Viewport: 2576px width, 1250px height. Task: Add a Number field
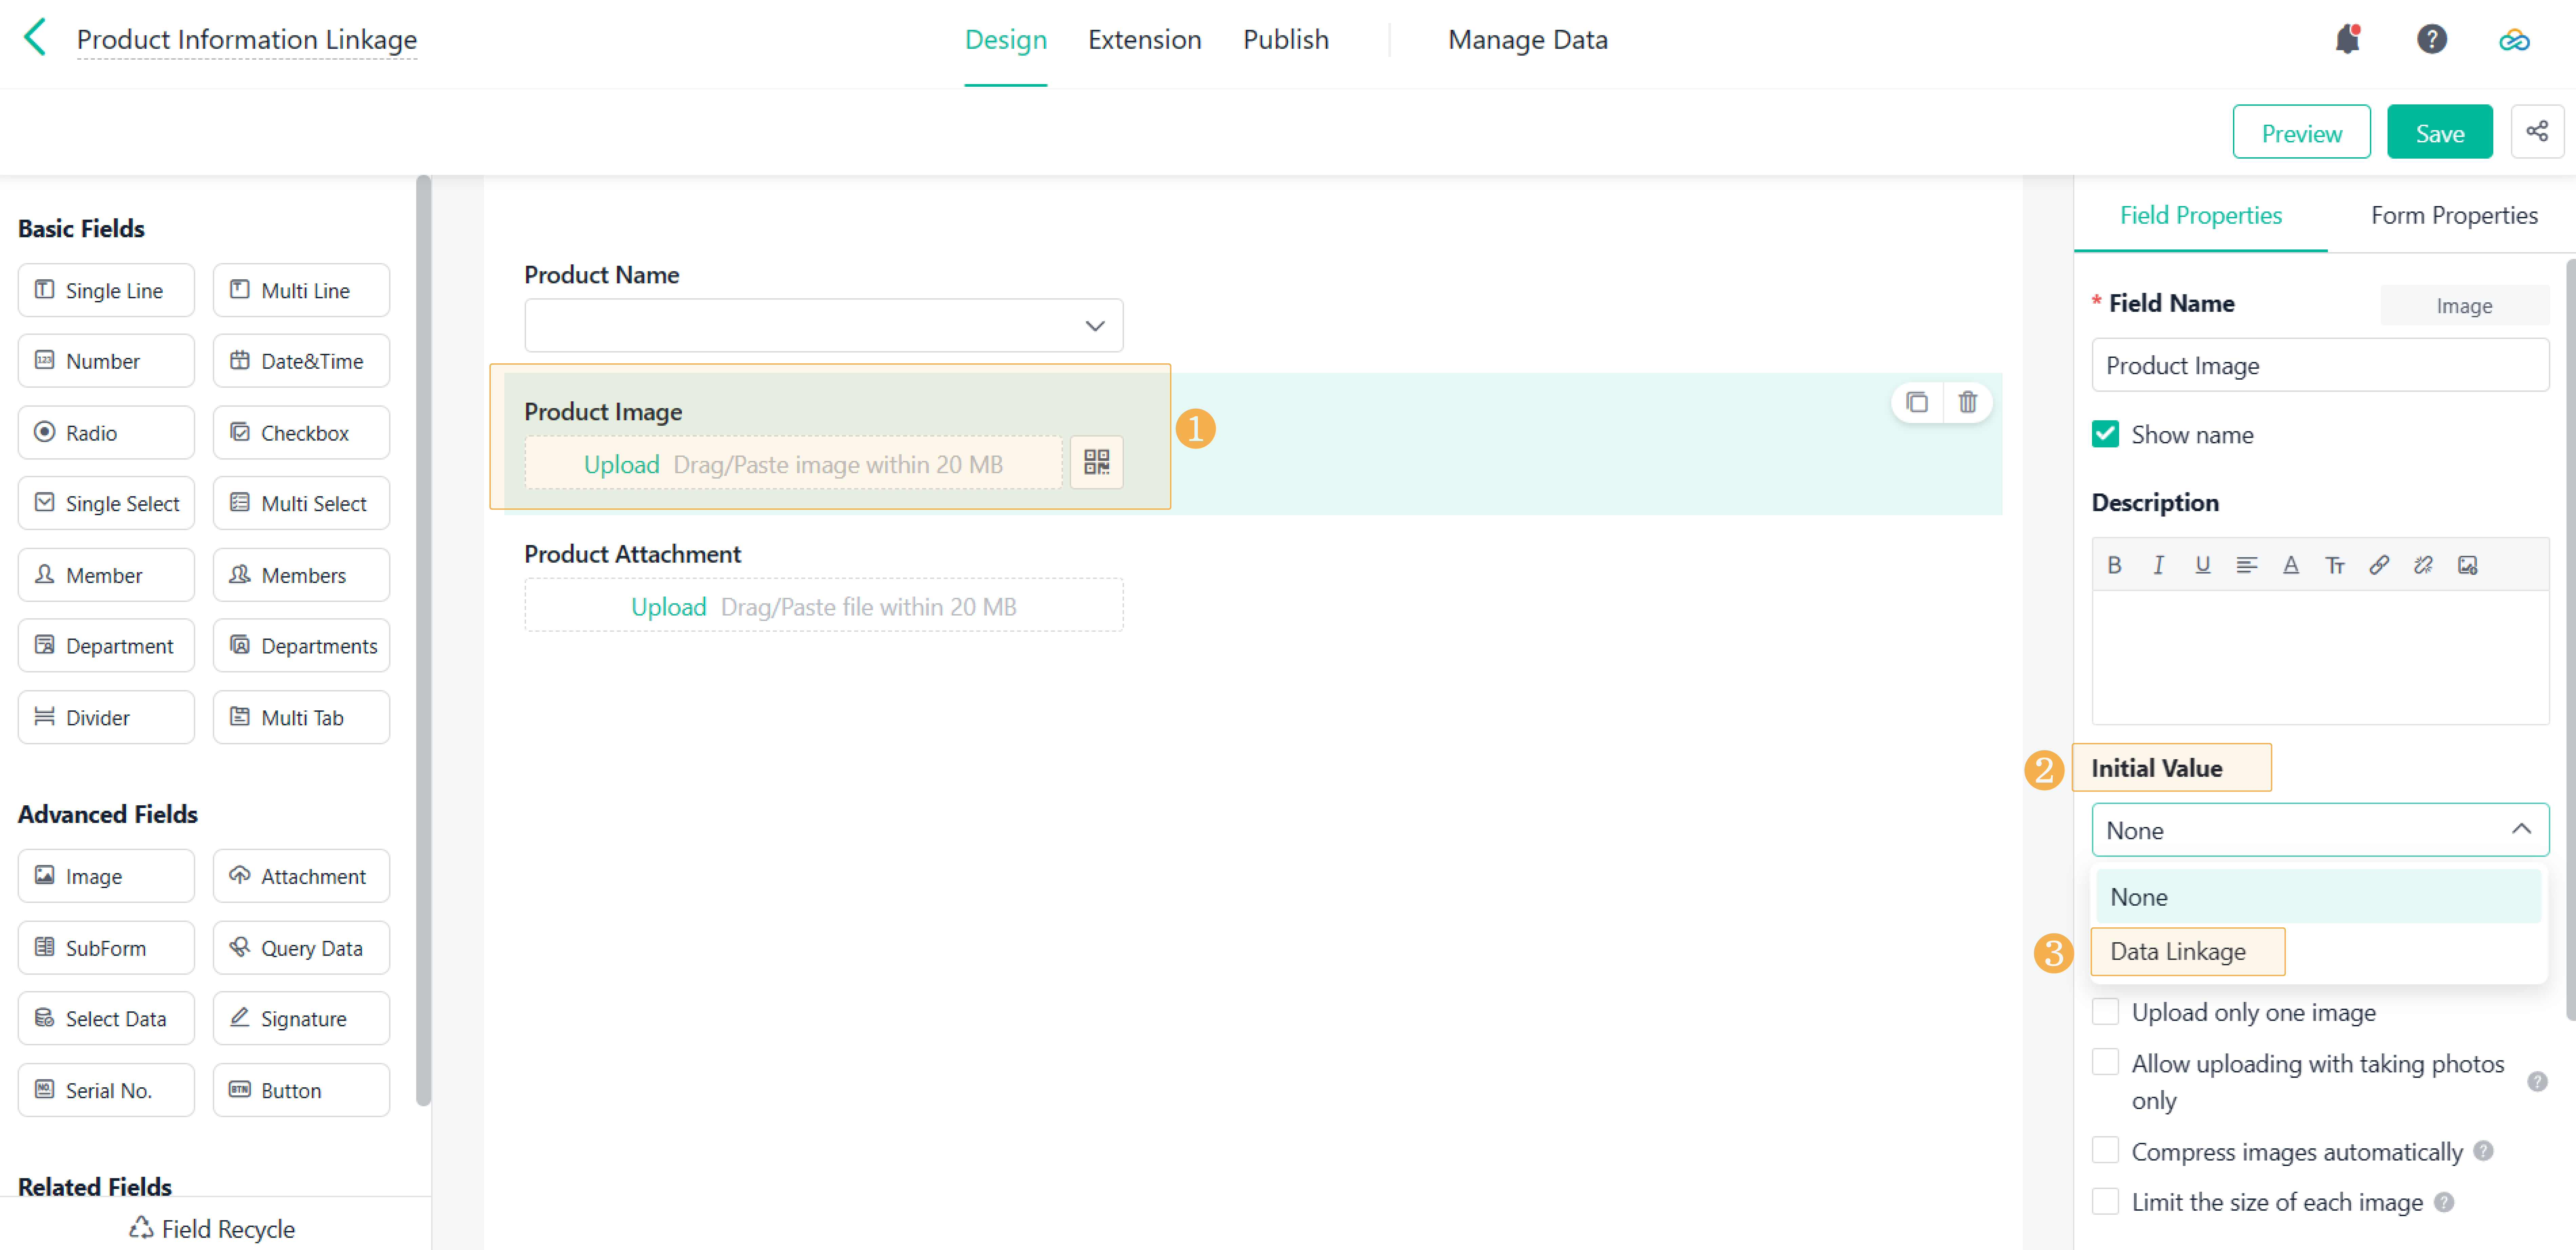click(x=106, y=361)
